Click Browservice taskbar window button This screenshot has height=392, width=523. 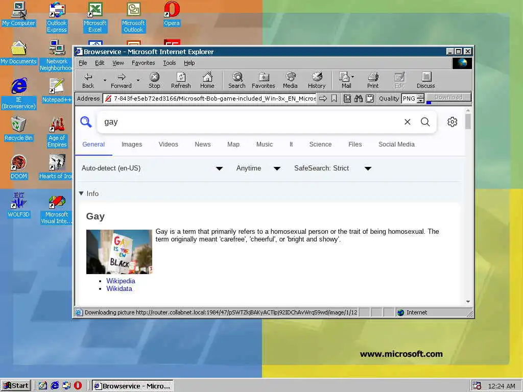click(x=132, y=386)
